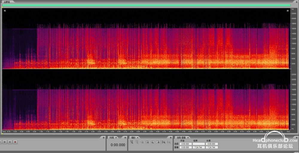Select the 选择/查看 panel tab

(181, 137)
